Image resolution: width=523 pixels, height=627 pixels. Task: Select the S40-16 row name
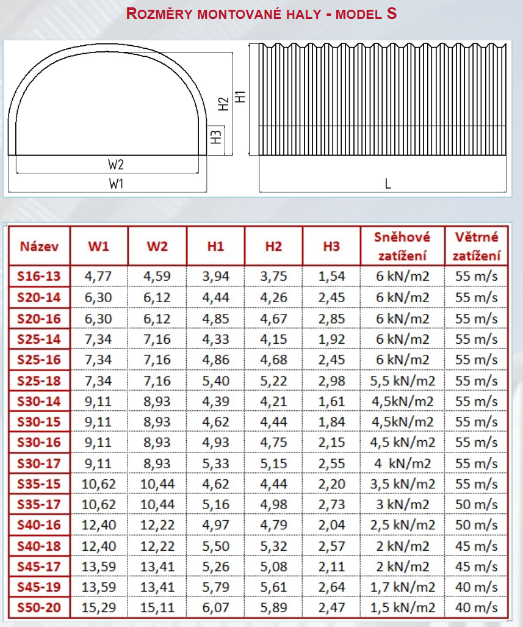coord(39,524)
